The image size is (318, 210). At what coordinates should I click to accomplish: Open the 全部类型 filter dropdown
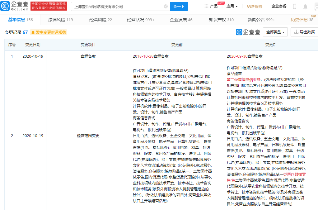(275, 32)
